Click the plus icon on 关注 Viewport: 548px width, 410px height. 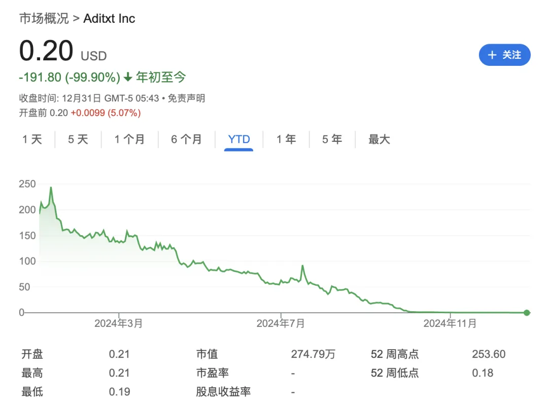click(x=492, y=55)
